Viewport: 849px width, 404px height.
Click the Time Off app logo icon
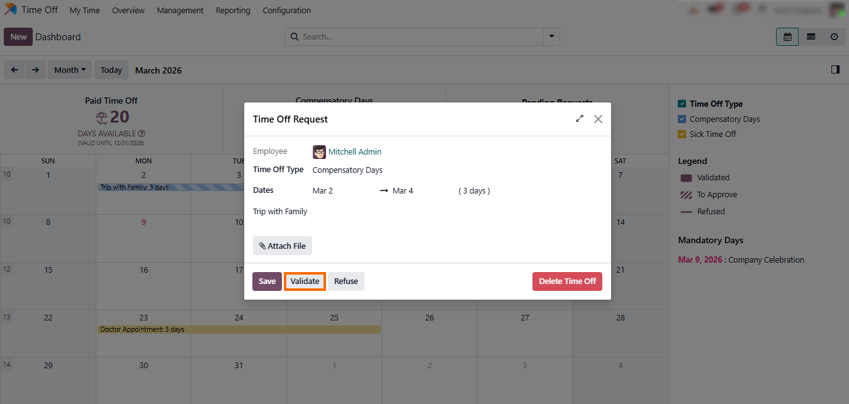coord(11,10)
